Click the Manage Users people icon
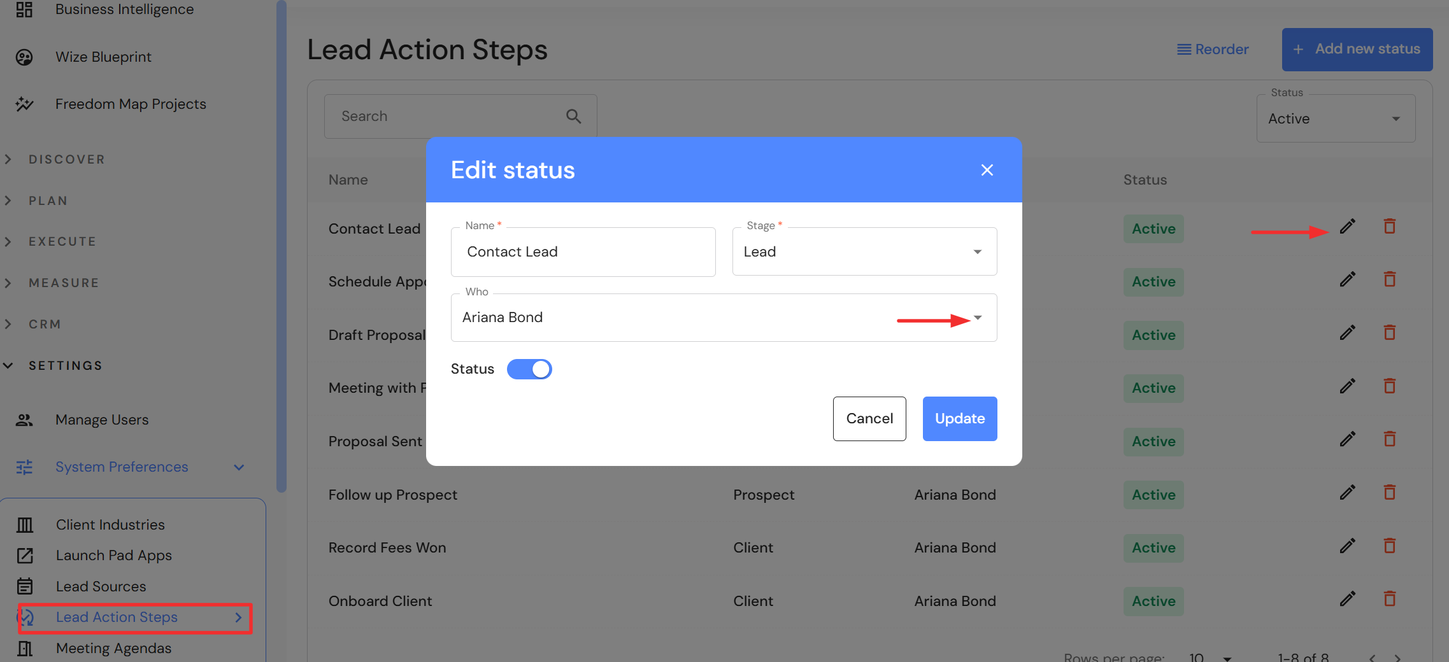The width and height of the screenshot is (1449, 662). click(x=24, y=420)
